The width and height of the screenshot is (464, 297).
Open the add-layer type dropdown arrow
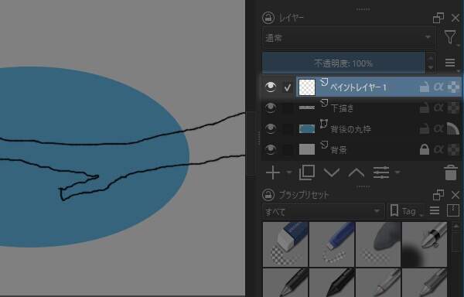click(289, 172)
